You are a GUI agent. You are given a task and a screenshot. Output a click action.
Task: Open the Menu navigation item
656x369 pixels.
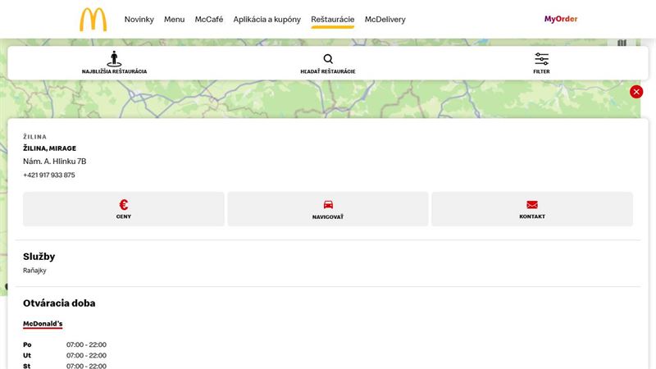tap(174, 19)
